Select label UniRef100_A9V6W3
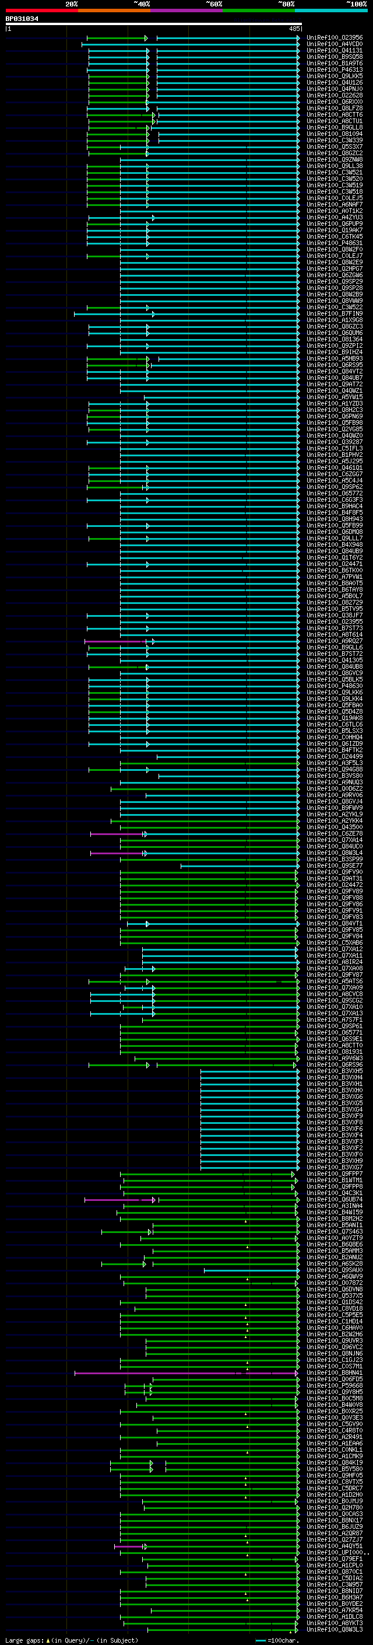373x1645 pixels. pos(334,1059)
